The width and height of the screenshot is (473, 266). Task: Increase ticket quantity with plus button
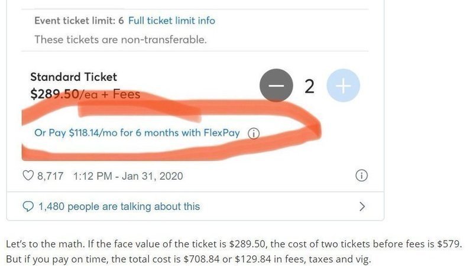343,87
